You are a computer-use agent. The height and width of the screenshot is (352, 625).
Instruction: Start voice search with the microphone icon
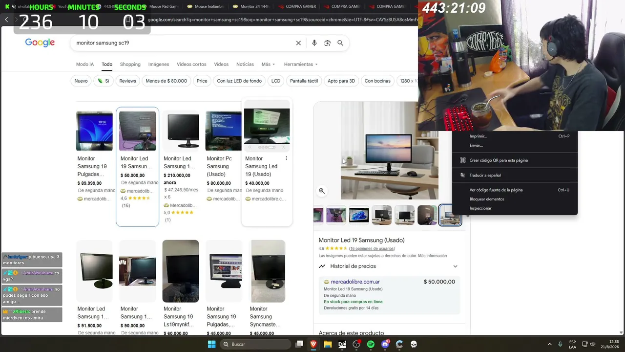coord(314,43)
